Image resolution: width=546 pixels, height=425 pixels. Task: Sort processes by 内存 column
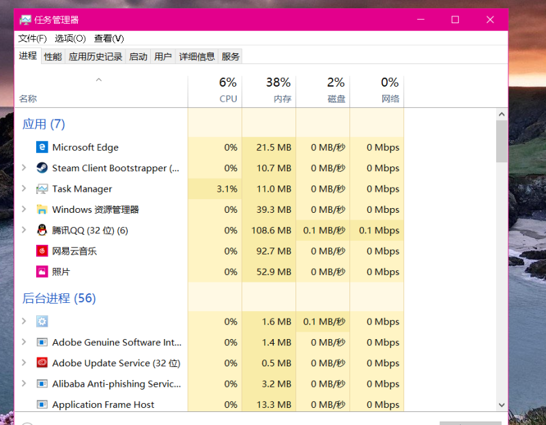click(269, 91)
